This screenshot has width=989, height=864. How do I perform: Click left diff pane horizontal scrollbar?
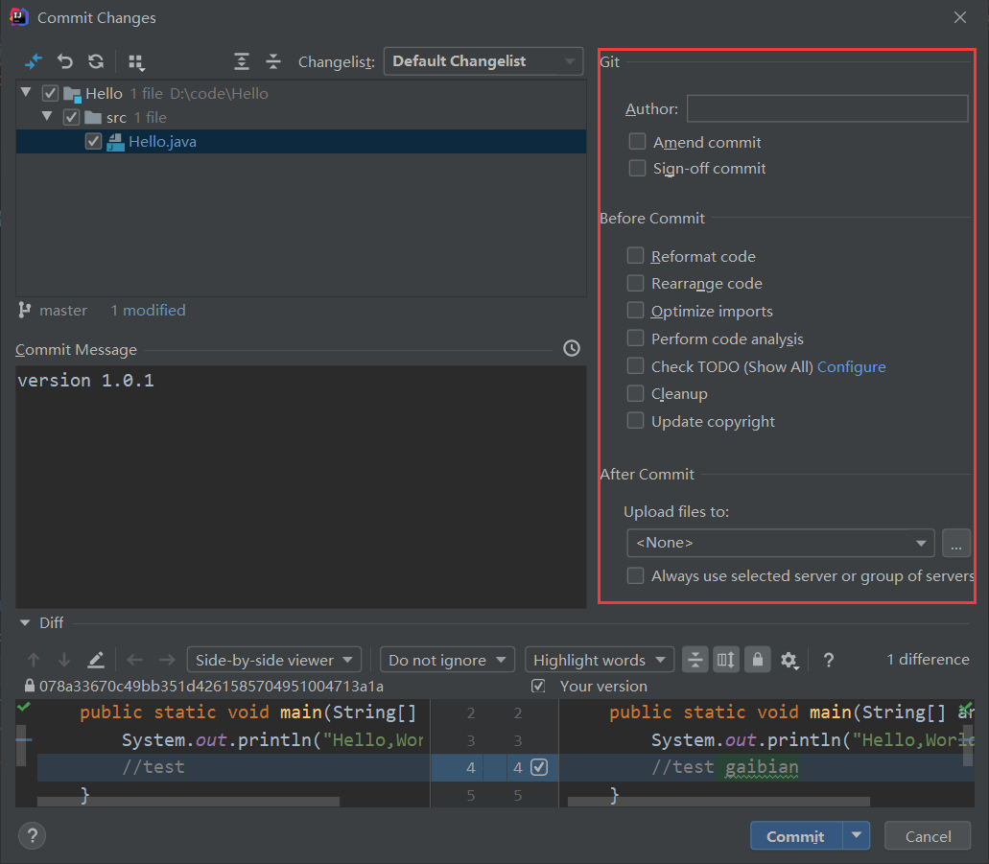188,802
